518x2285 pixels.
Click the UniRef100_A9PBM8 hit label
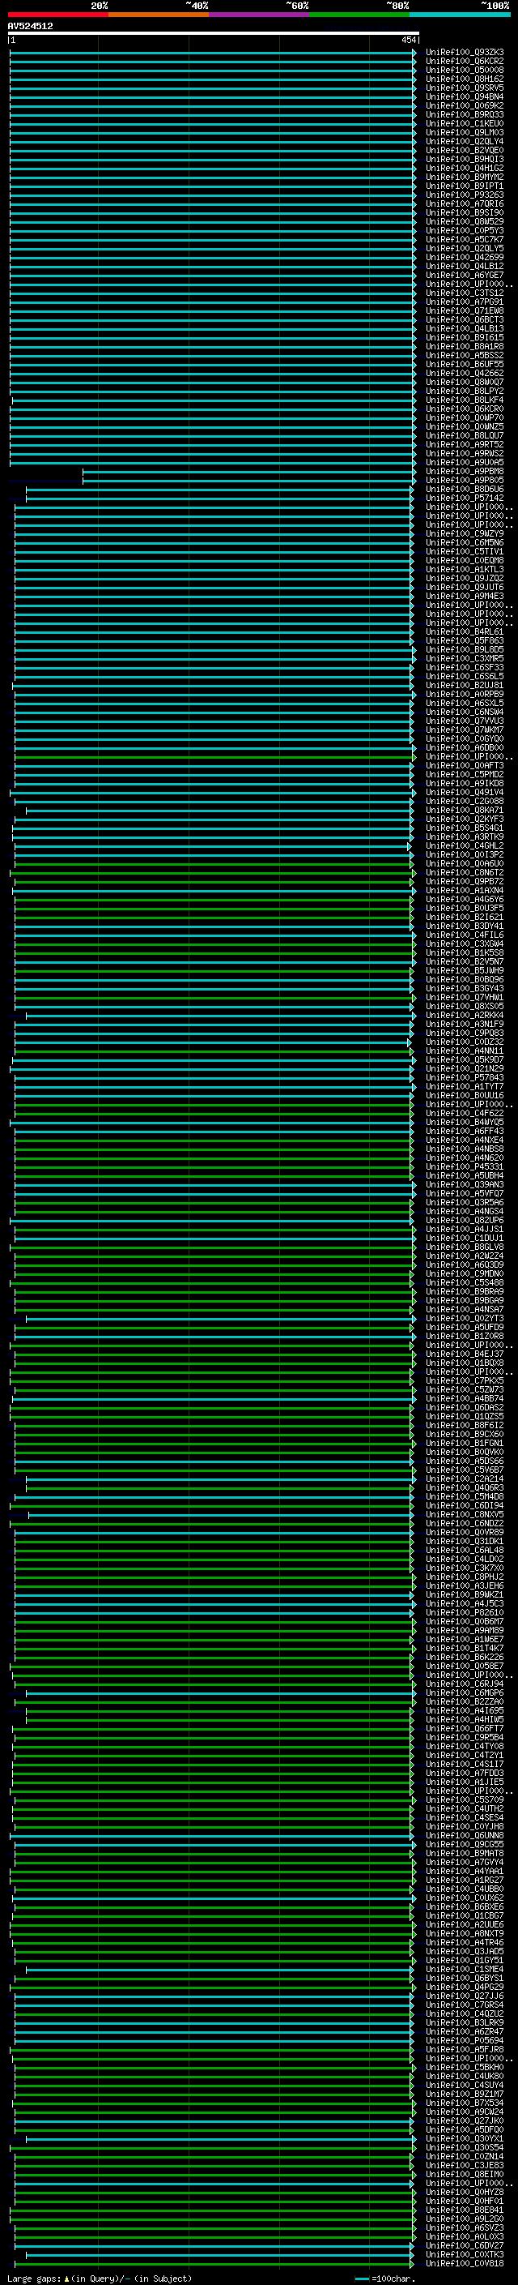[x=464, y=472]
